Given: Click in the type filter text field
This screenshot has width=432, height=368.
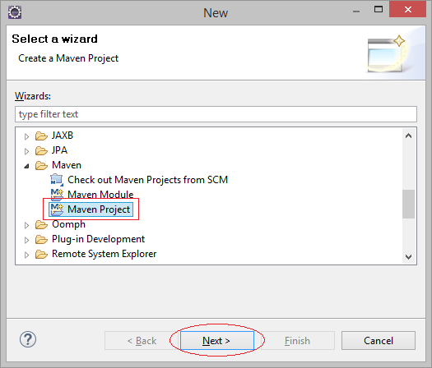Looking at the screenshot, I should click(216, 114).
